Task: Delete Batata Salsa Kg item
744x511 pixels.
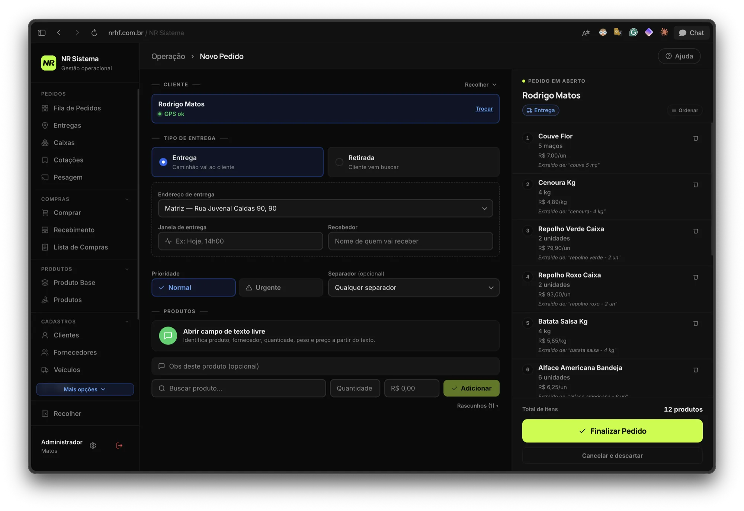Action: [x=695, y=324]
